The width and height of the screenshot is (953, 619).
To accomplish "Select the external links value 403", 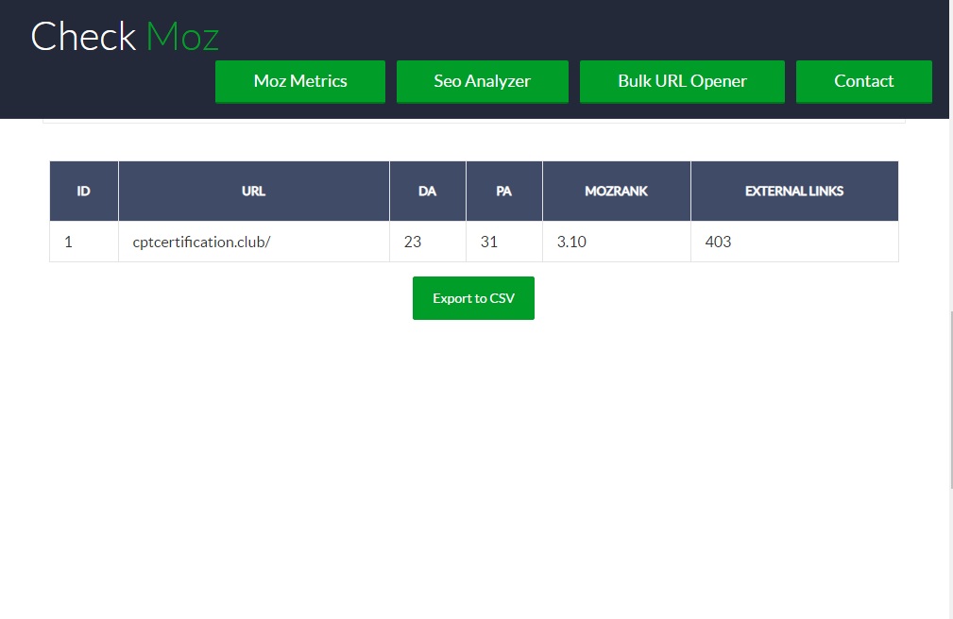I will click(x=794, y=242).
